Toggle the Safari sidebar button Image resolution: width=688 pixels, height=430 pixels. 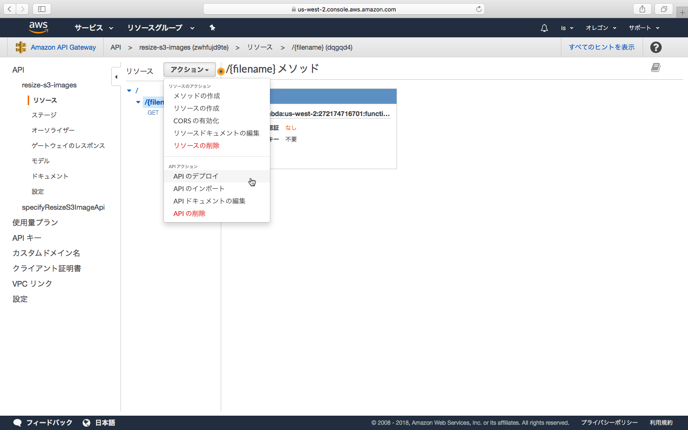42,9
